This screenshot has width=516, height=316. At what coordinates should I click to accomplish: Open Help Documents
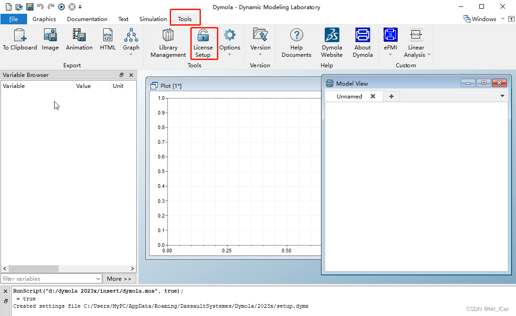tap(296, 43)
